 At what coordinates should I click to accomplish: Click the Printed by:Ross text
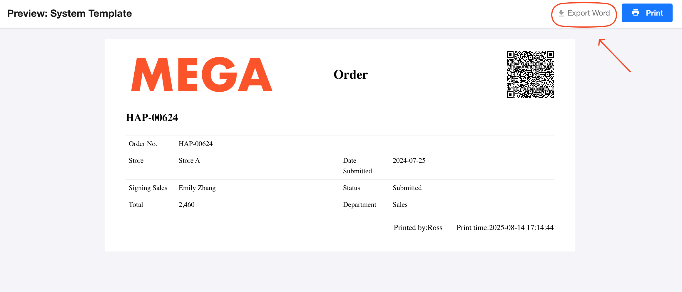(418, 228)
